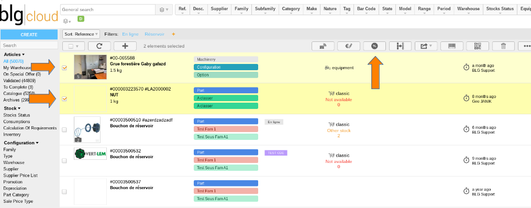This screenshot has height=208, width=531.
Task: Click the column merge arrow icon
Action: point(400,46)
